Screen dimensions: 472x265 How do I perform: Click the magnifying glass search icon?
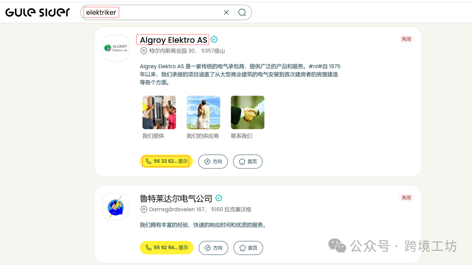(x=242, y=12)
